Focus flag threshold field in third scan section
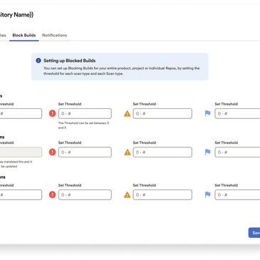The height and width of the screenshot is (260, 260). click(x=237, y=194)
